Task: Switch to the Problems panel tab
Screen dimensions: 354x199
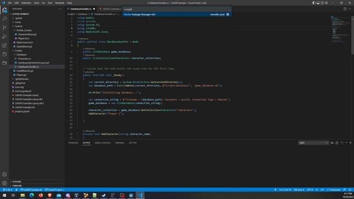Action: pos(73,143)
